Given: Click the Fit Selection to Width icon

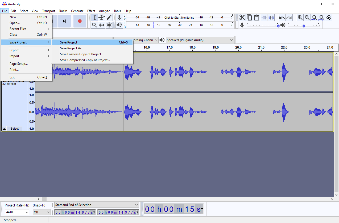Looking at the screenshot, I should click(x=314, y=18).
